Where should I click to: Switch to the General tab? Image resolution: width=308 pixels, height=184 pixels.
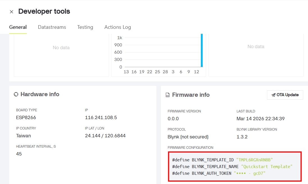click(18, 27)
